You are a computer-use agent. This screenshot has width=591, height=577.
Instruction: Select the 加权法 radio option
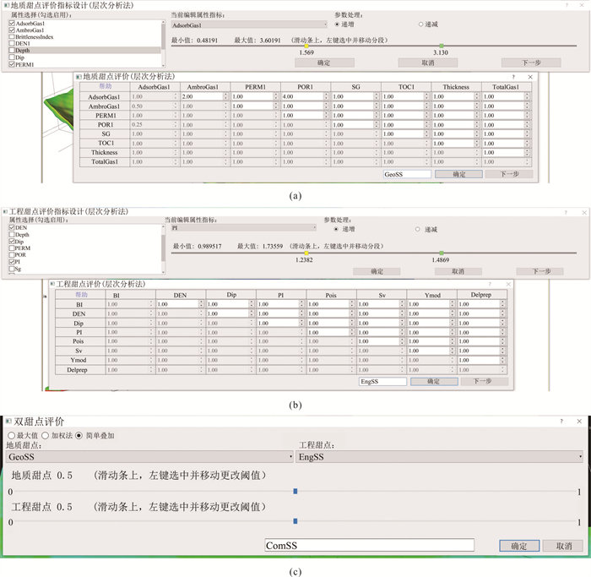pos(46,435)
